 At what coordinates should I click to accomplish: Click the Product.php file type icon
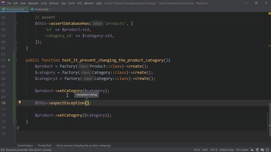pos(32,9)
